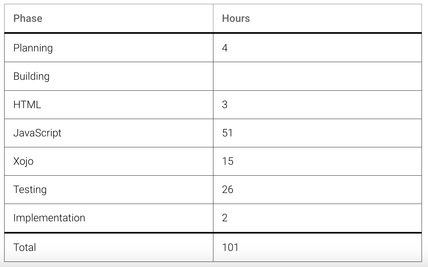The height and width of the screenshot is (267, 428).
Task: Click the Implementation hours value 2
Action: coord(225,218)
